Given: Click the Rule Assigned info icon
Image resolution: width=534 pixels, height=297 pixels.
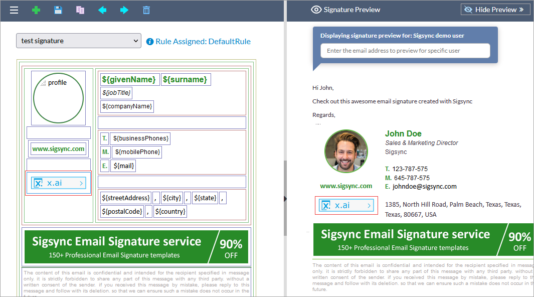Looking at the screenshot, I should [x=150, y=42].
